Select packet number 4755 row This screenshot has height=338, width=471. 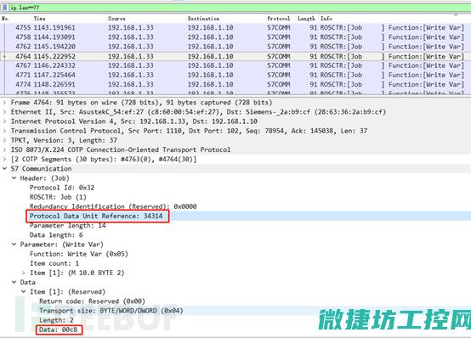click(235, 28)
